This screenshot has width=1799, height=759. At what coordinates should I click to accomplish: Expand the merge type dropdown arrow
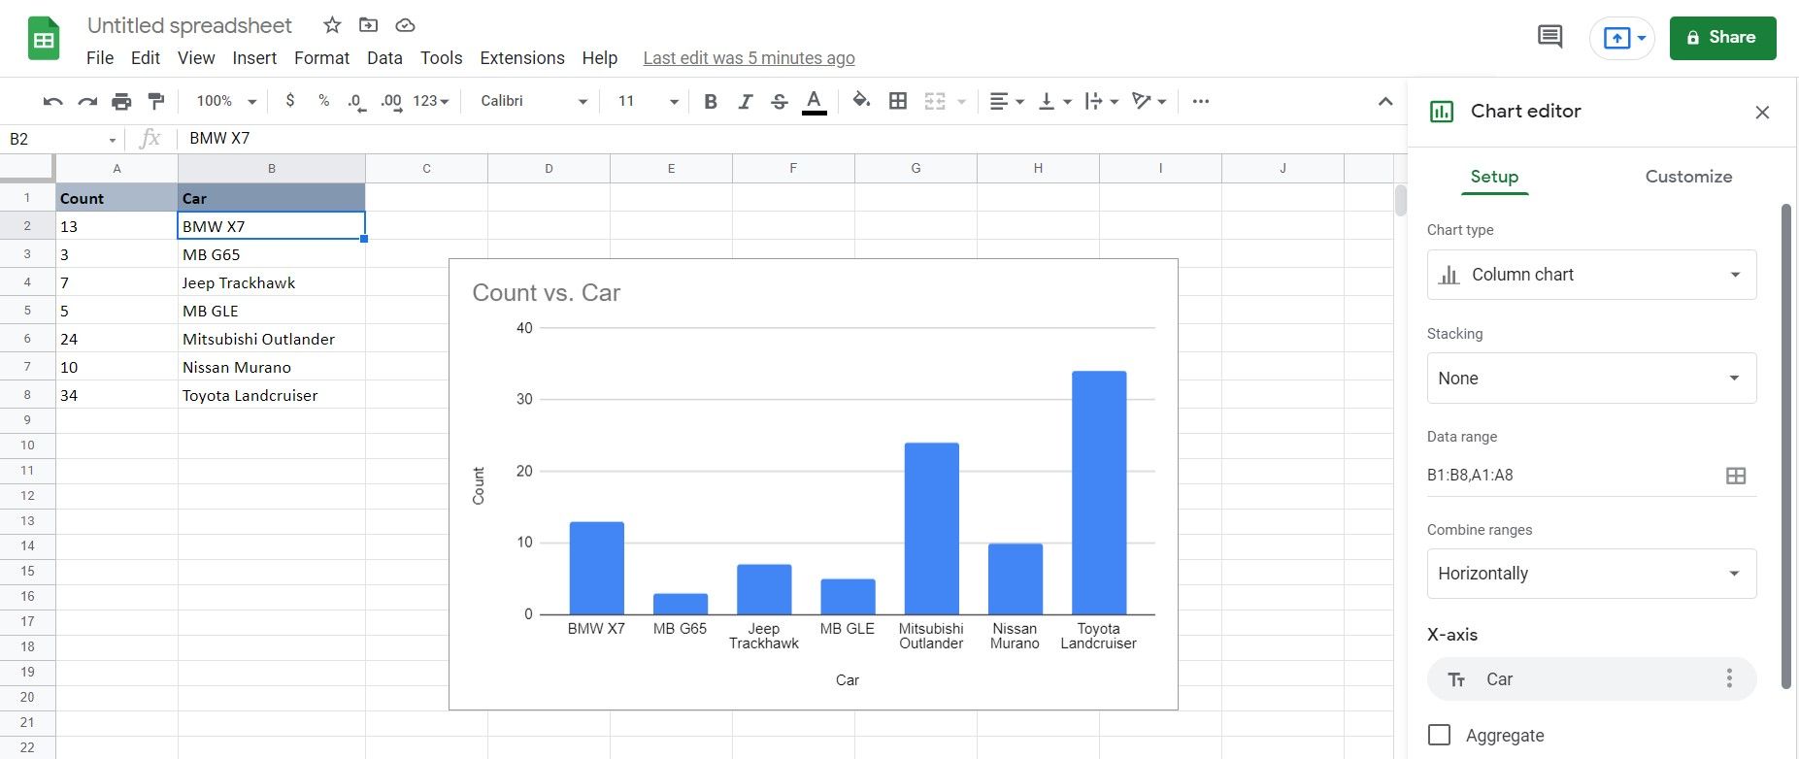coord(961,102)
